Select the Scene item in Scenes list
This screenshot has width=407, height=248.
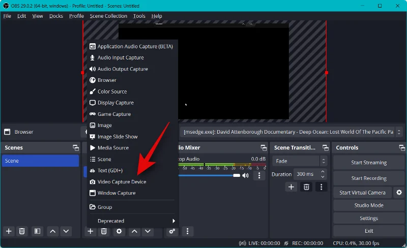tap(40, 161)
